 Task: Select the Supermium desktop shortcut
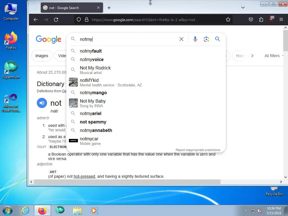11,70
